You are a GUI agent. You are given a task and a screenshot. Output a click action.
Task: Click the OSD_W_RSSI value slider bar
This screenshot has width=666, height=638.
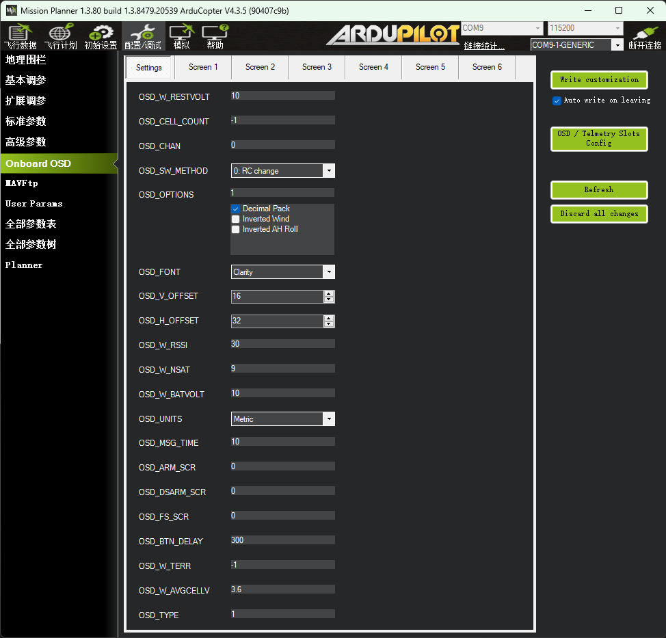tap(283, 345)
